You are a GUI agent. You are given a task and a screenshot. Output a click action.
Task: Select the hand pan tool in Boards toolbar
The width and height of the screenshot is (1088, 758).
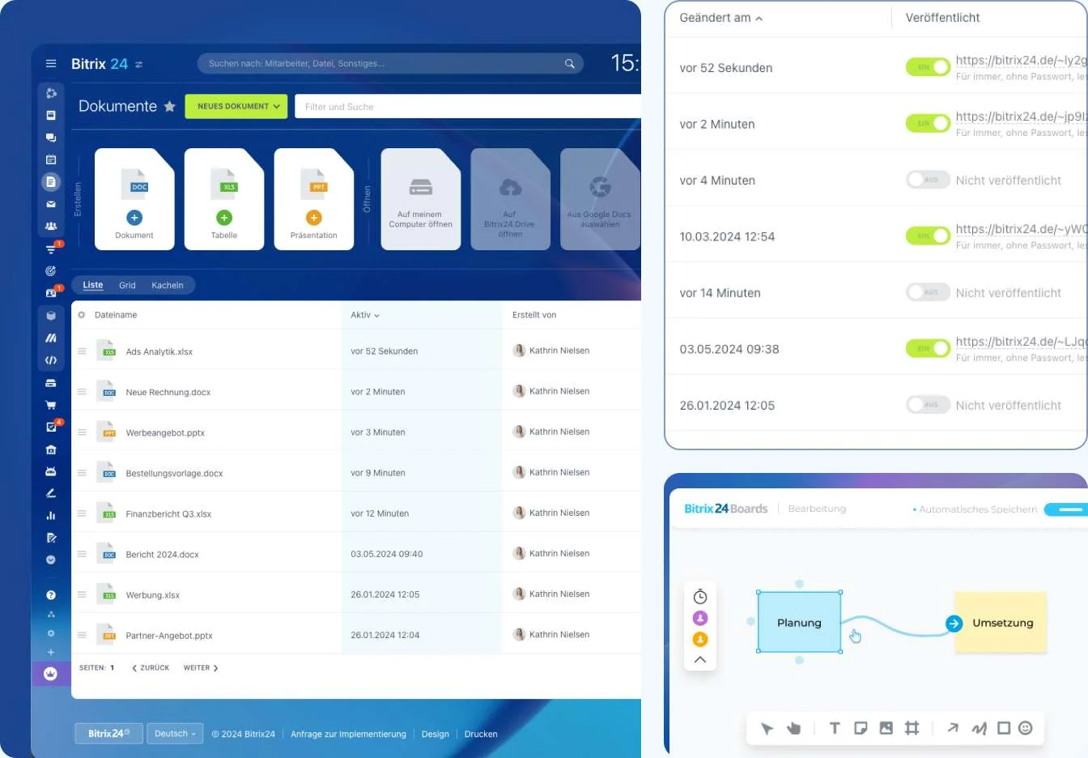793,728
